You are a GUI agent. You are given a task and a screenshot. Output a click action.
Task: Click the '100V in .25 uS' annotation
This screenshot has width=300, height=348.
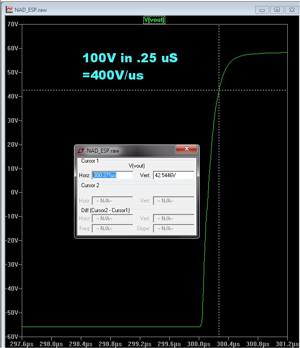[x=130, y=58]
